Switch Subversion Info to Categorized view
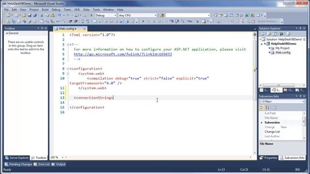The width and height of the screenshot is (310, 174). click(x=262, y=107)
